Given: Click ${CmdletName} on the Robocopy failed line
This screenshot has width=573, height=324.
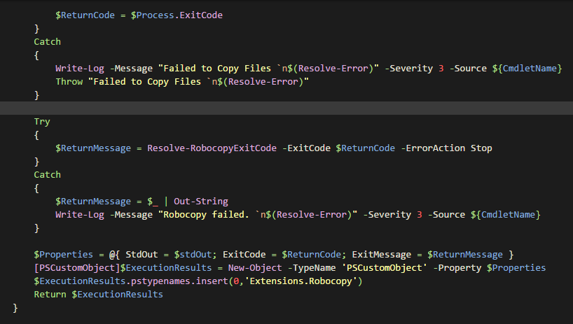Looking at the screenshot, I should click(505, 215).
